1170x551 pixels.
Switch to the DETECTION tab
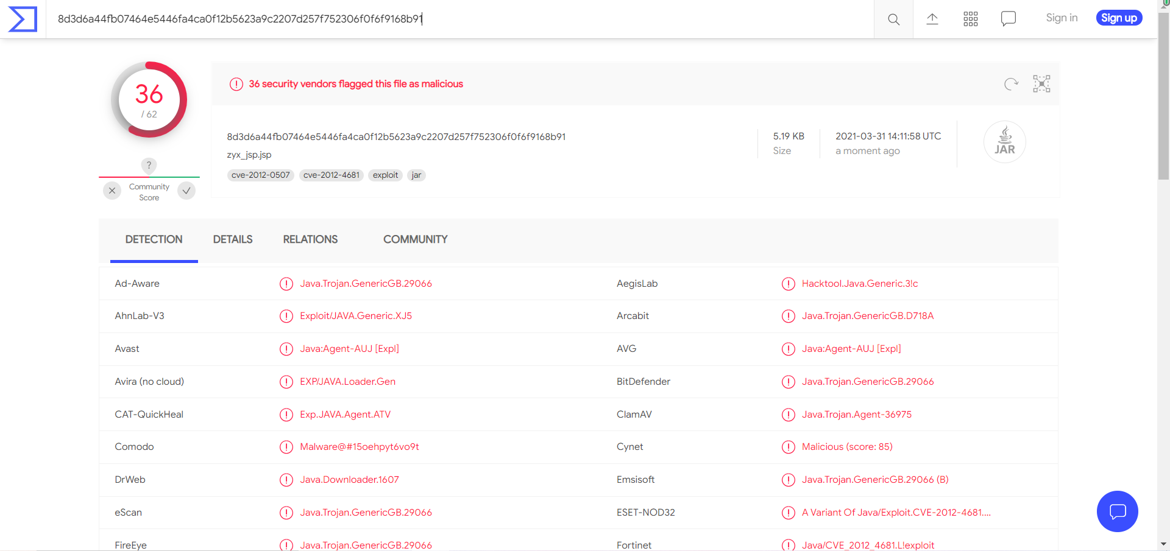pos(154,240)
